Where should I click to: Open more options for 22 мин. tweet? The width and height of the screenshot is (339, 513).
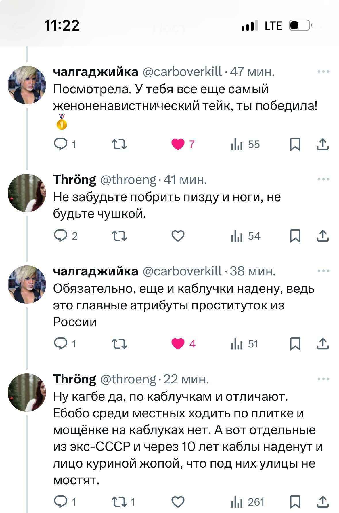323,379
